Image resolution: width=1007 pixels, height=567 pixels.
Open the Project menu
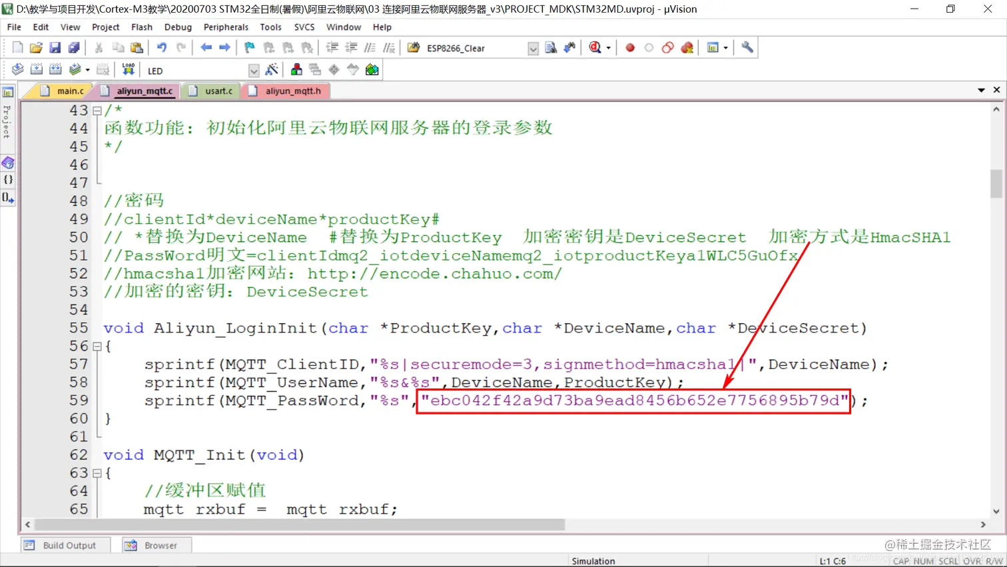(x=105, y=27)
